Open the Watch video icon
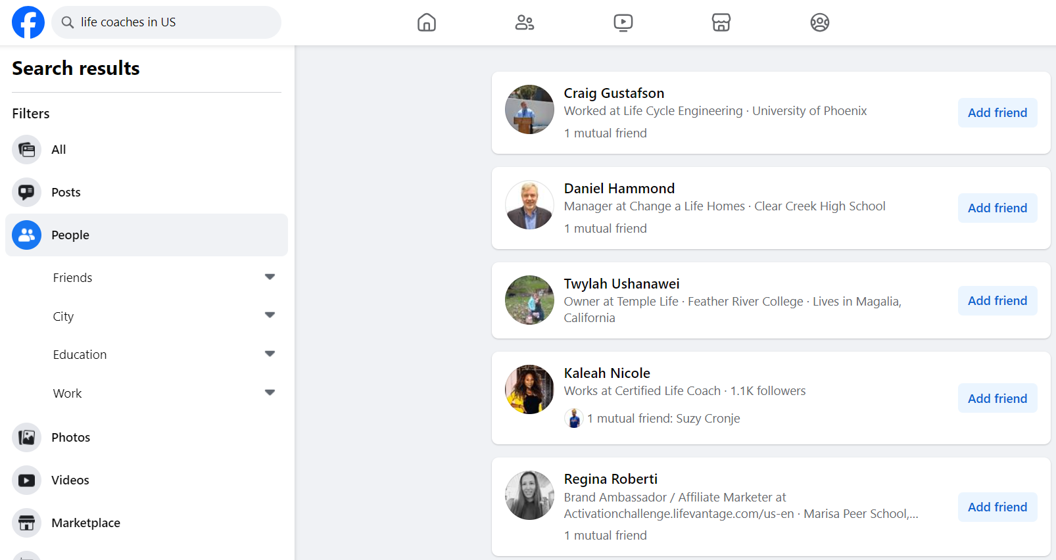Image resolution: width=1056 pixels, height=560 pixels. [623, 22]
